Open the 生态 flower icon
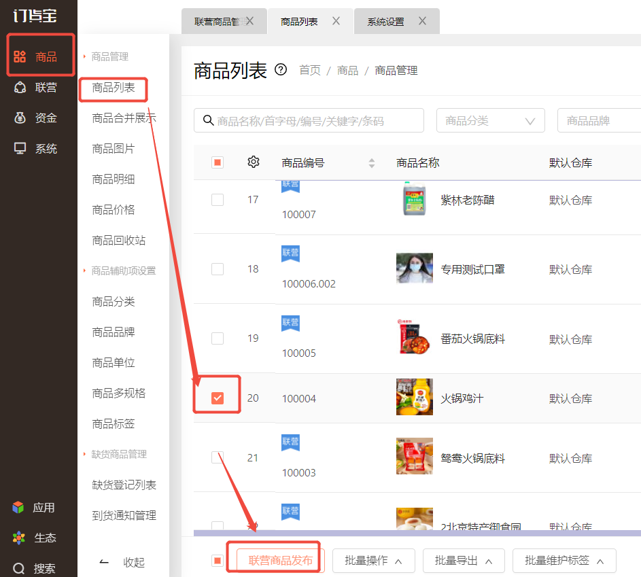 tap(18, 538)
